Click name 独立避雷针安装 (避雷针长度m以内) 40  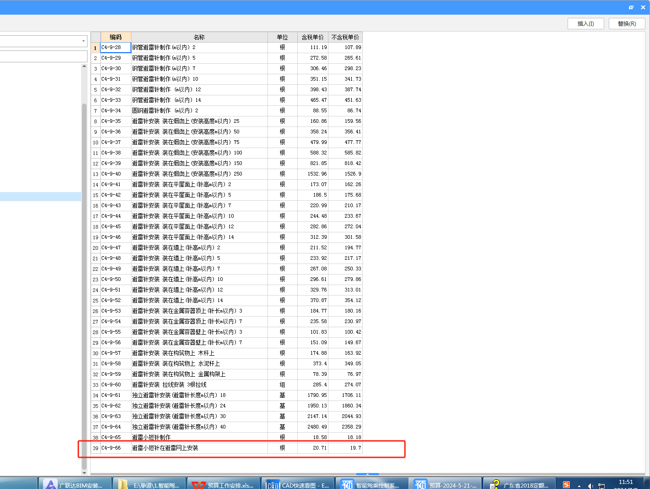tap(199, 427)
